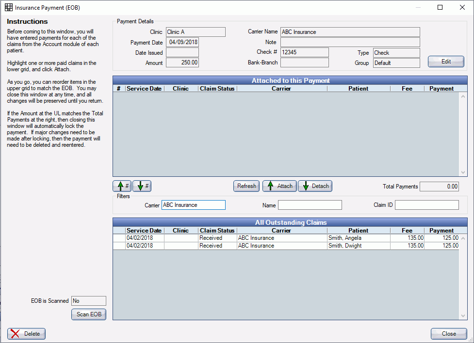Click the Name filter field
Screen dimensions: 474x343
(x=310, y=205)
